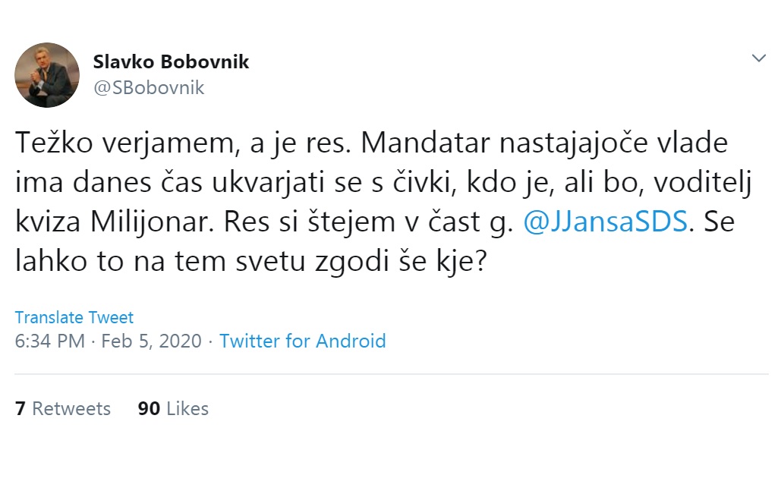Click the retweet count number 7
This screenshot has width=778, height=494.
(x=20, y=408)
